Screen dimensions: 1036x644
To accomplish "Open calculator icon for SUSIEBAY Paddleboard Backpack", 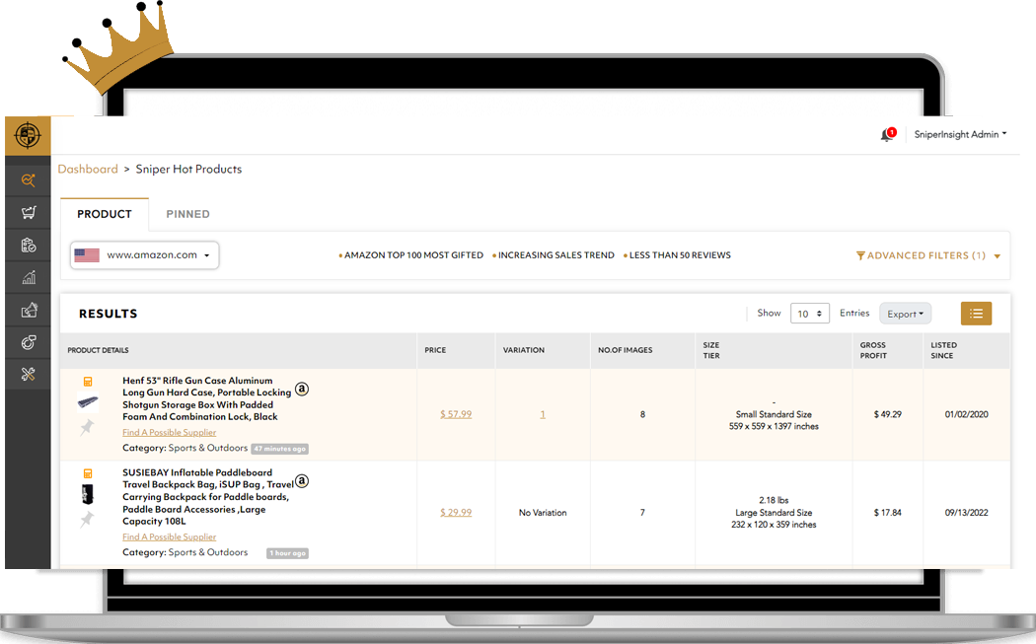I will [x=88, y=473].
